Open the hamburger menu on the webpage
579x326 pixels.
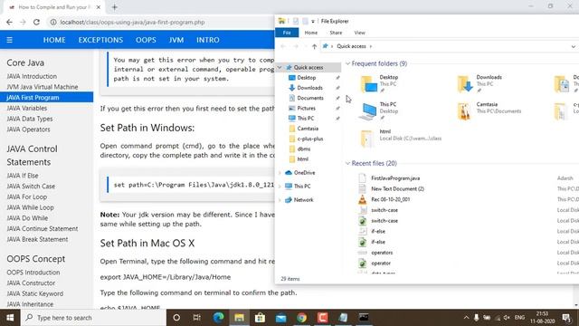[x=10, y=40]
